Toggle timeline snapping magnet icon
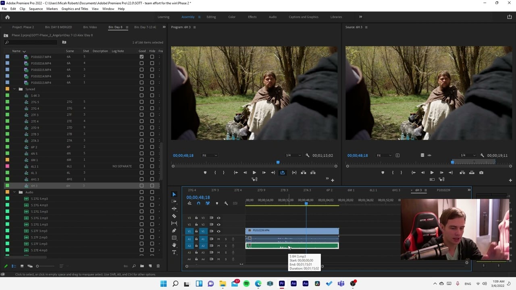 [x=198, y=203]
